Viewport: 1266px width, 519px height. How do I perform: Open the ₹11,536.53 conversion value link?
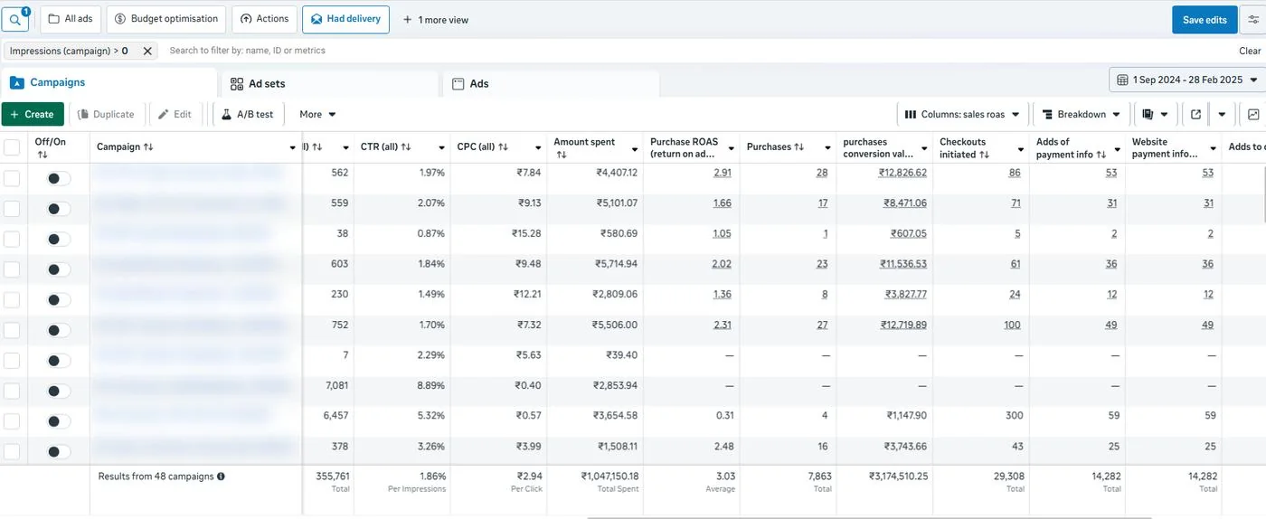tap(902, 264)
